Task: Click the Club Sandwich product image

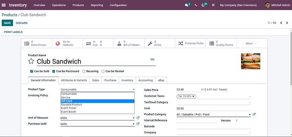Action: [251, 61]
